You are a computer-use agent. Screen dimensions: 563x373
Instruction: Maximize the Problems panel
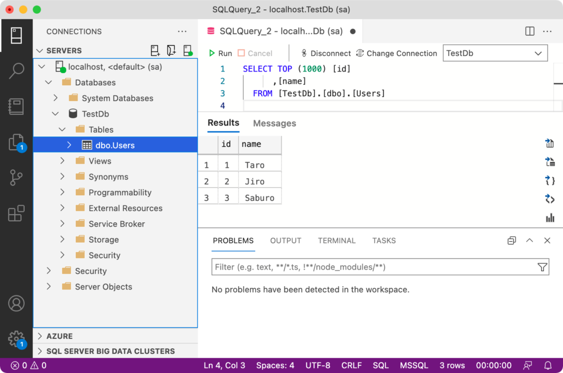pyautogui.click(x=529, y=240)
